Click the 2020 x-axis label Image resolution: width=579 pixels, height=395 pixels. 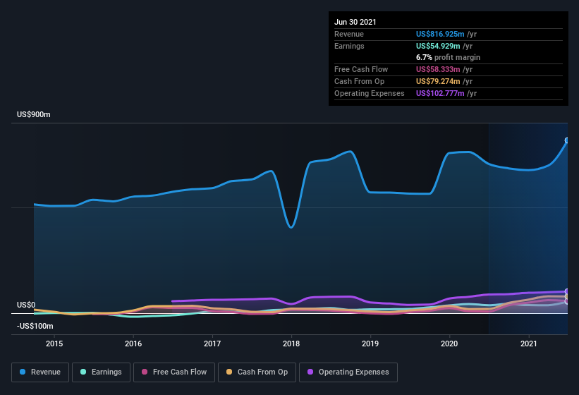pos(449,344)
